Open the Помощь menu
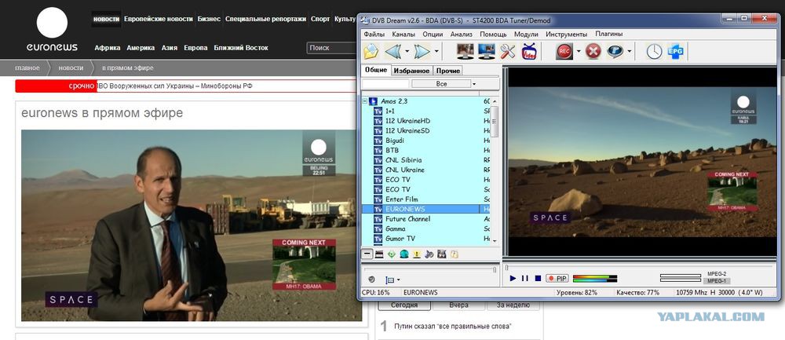Image resolution: width=785 pixels, height=340 pixels. pyautogui.click(x=493, y=34)
